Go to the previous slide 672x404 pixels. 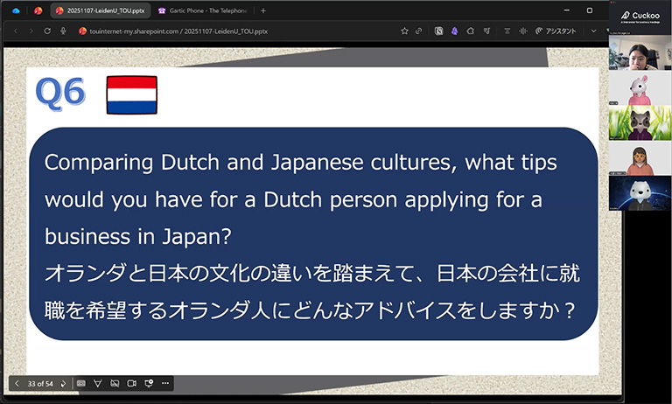click(17, 383)
